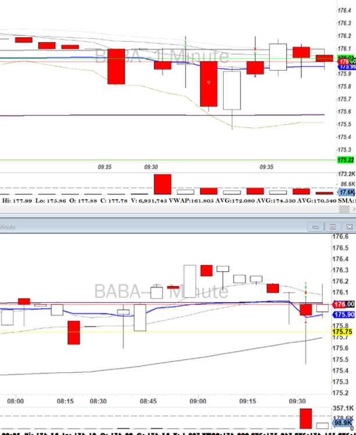The height and width of the screenshot is (435, 356).
Task: Click the green 175.22 price label
Action: pos(346,160)
